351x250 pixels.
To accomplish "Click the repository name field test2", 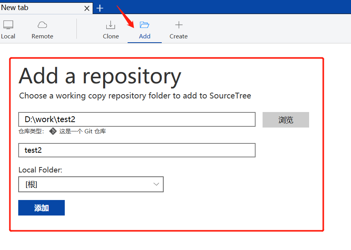I will click(x=137, y=150).
